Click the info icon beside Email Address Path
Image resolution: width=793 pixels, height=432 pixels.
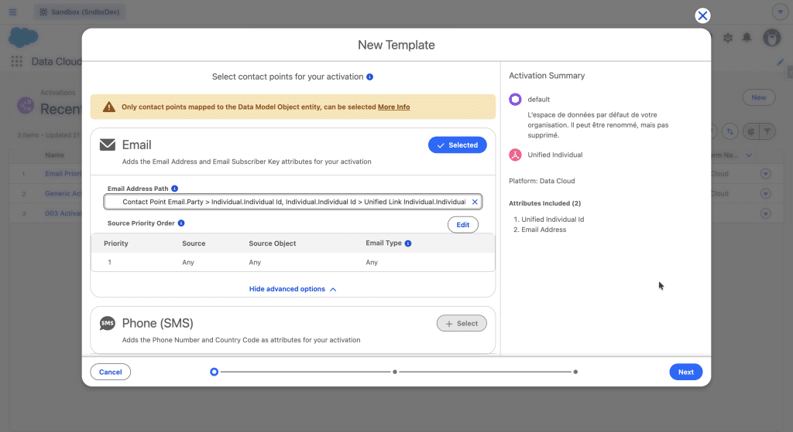pos(174,189)
